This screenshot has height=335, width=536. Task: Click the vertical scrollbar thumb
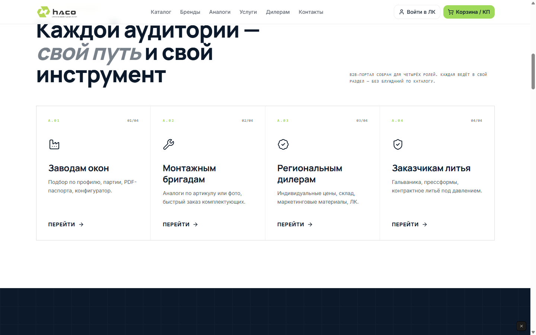[533, 71]
